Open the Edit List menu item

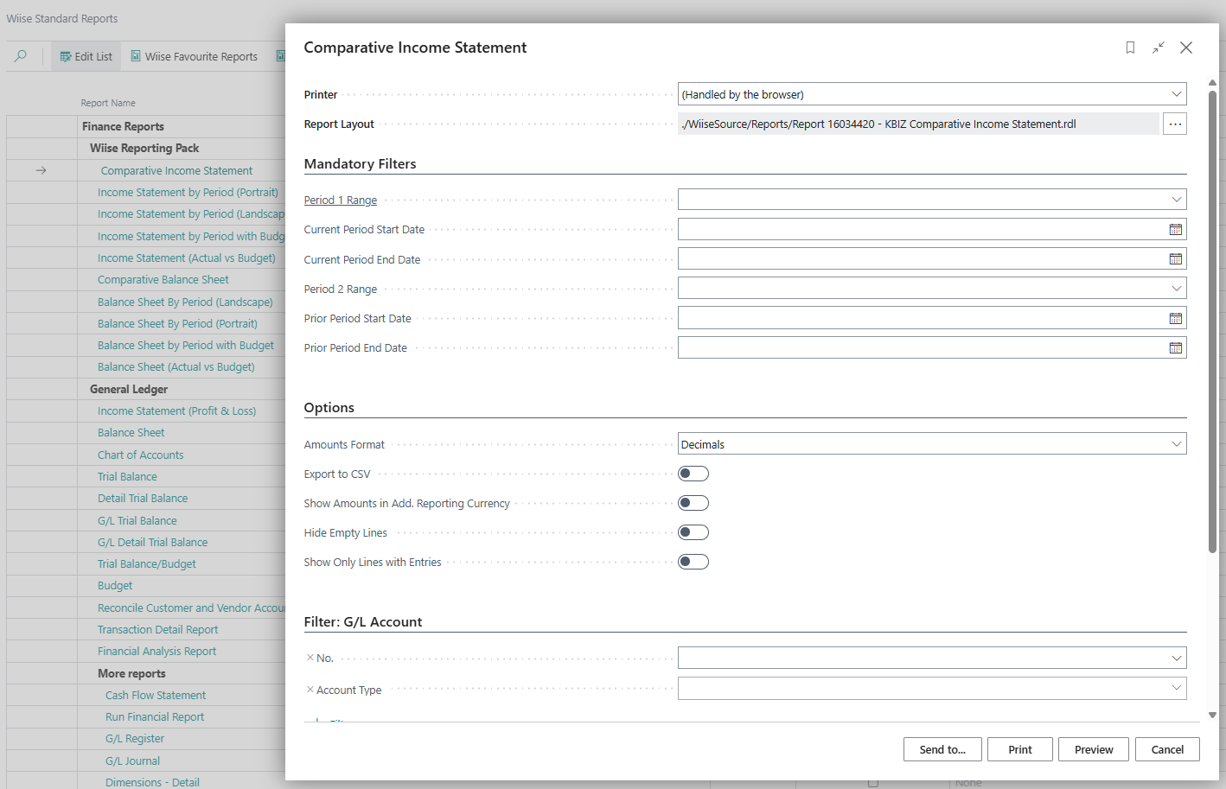point(86,56)
